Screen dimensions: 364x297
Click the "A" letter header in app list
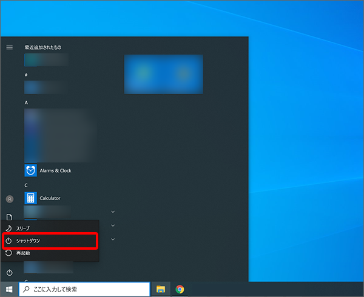[26, 102]
